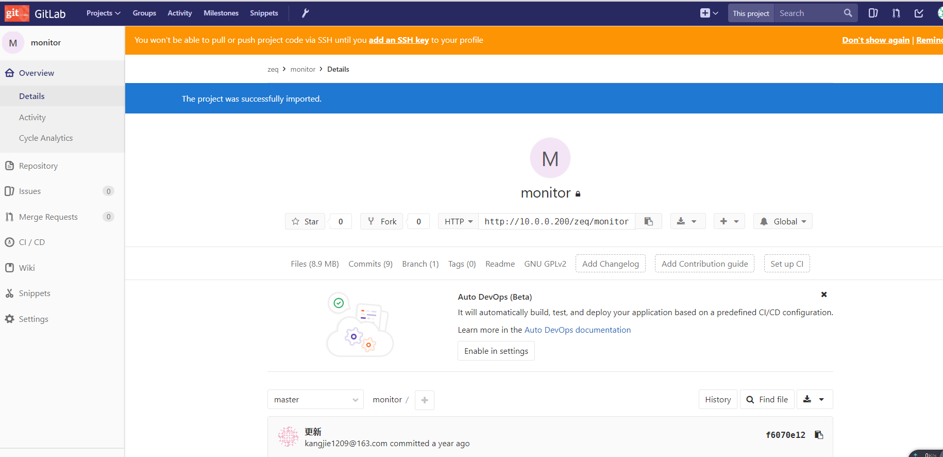Open the Readme link
This screenshot has width=943, height=457.
(500, 264)
